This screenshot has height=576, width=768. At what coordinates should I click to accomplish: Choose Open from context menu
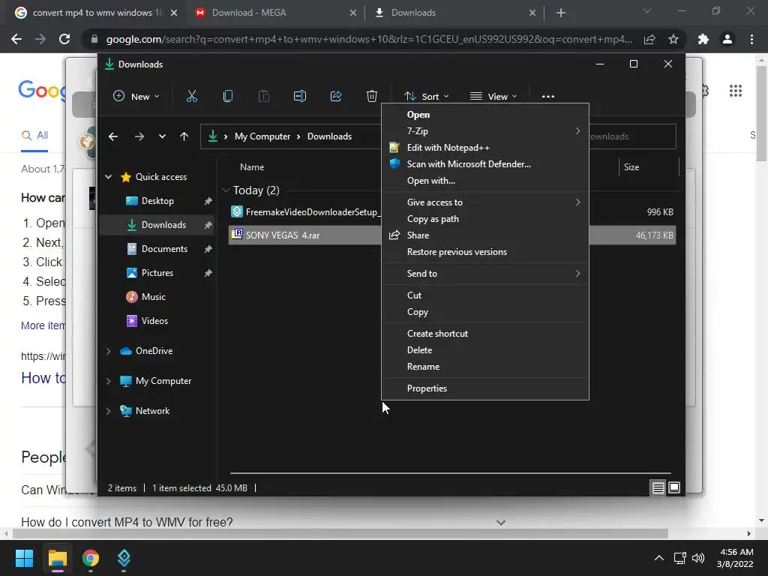[485, 115]
